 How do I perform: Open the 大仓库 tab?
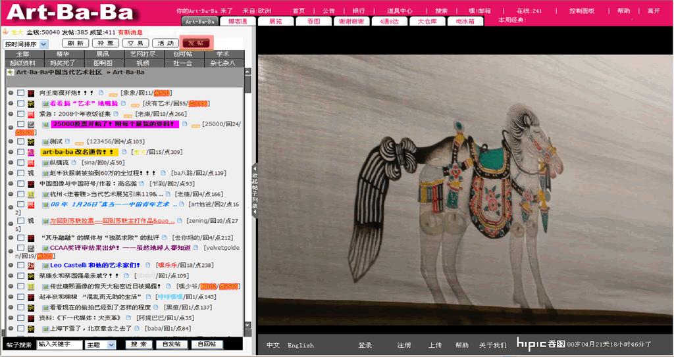427,21
